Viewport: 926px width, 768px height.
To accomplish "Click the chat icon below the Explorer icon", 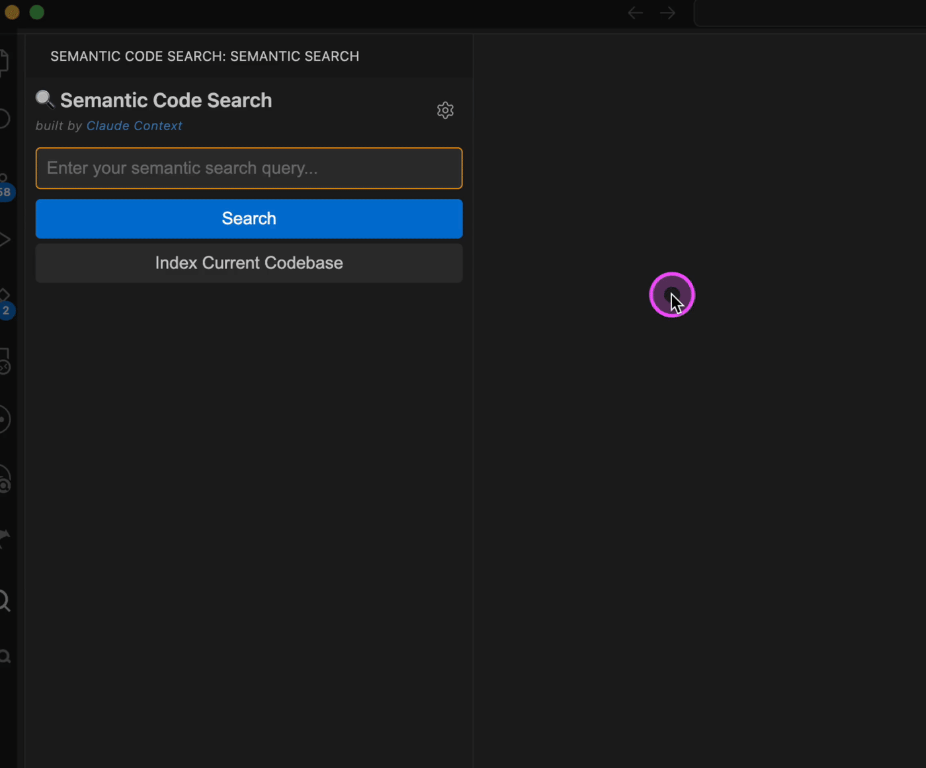I will [x=3, y=119].
